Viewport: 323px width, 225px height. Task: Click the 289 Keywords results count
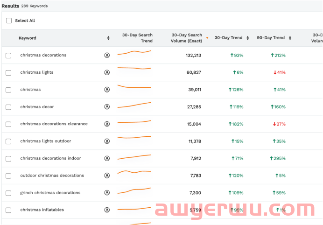point(35,6)
